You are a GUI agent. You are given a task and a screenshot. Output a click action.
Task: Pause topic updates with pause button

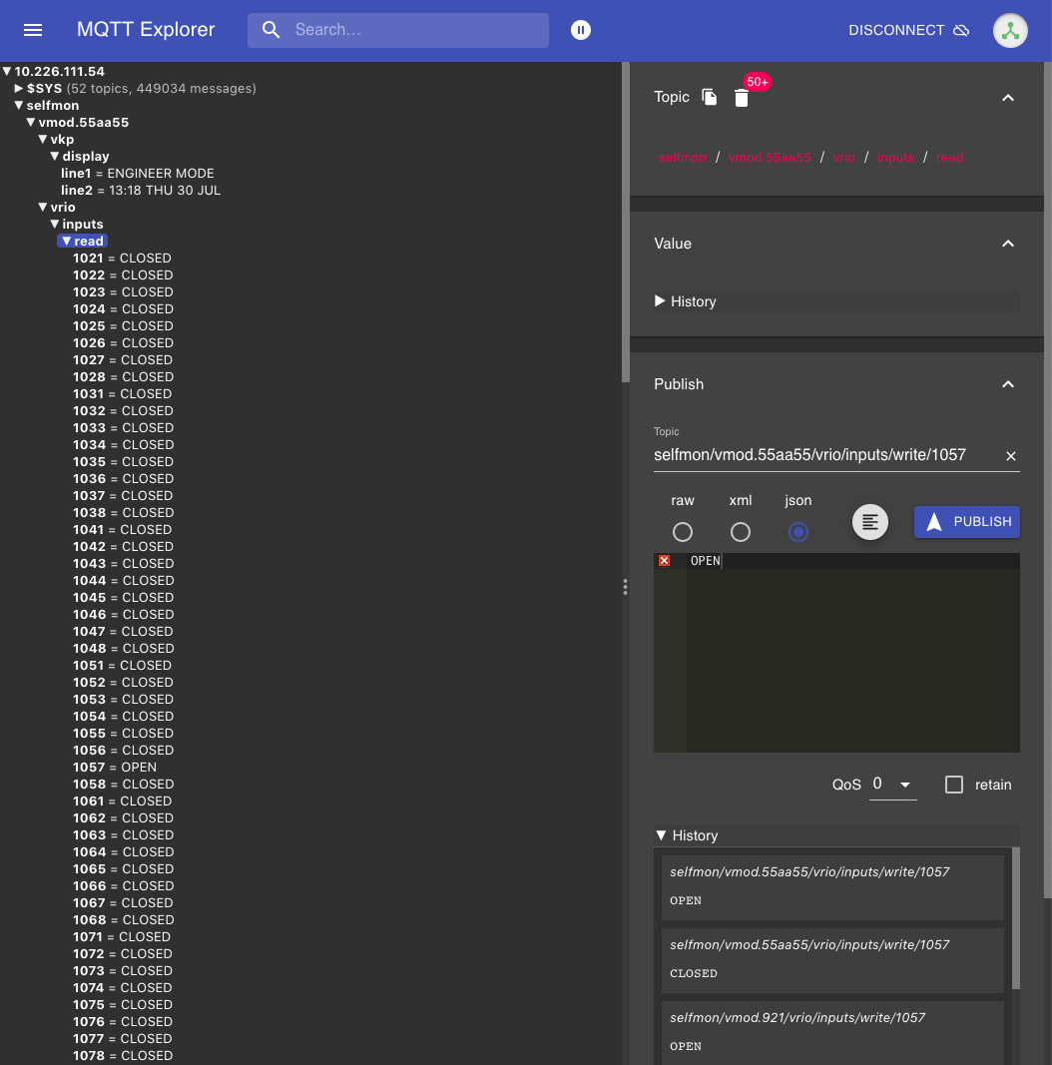coord(581,30)
